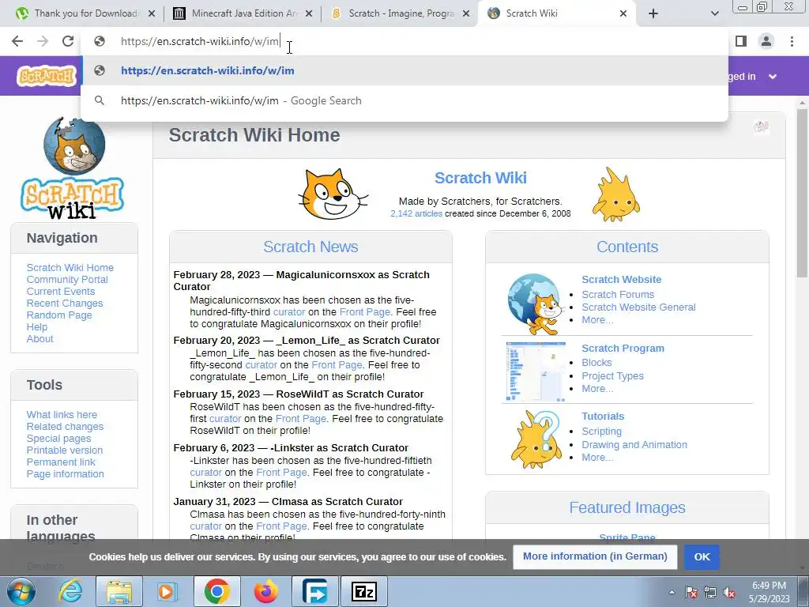Open the Scripting tutorial link
Screen dimensions: 809x607
coord(601,431)
